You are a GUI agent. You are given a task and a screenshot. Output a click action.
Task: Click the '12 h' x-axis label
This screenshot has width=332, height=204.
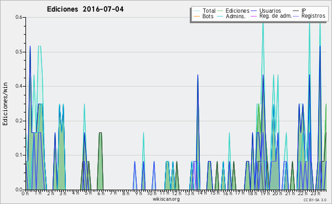click(x=177, y=193)
